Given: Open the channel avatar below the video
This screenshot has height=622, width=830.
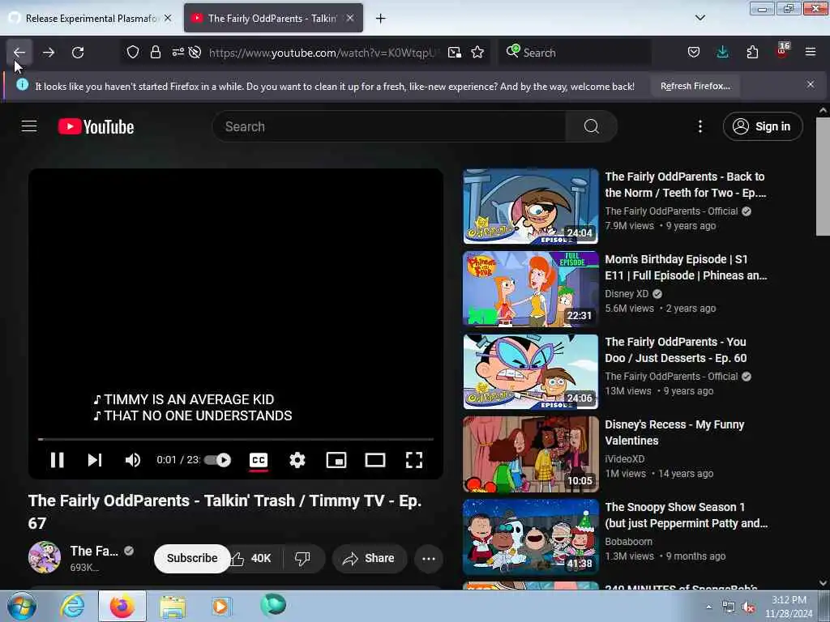Looking at the screenshot, I should point(45,557).
